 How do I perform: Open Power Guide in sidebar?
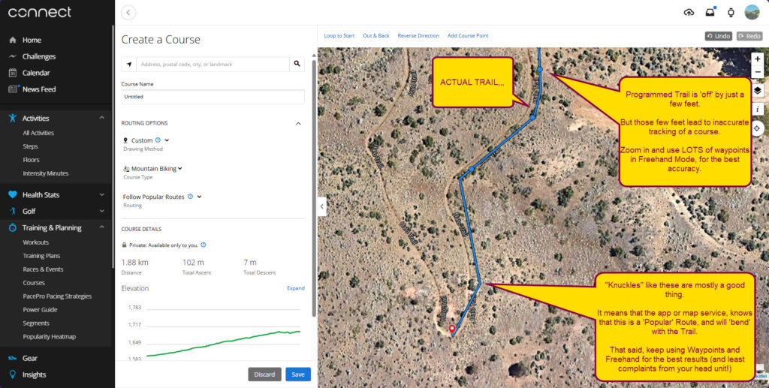(x=40, y=310)
